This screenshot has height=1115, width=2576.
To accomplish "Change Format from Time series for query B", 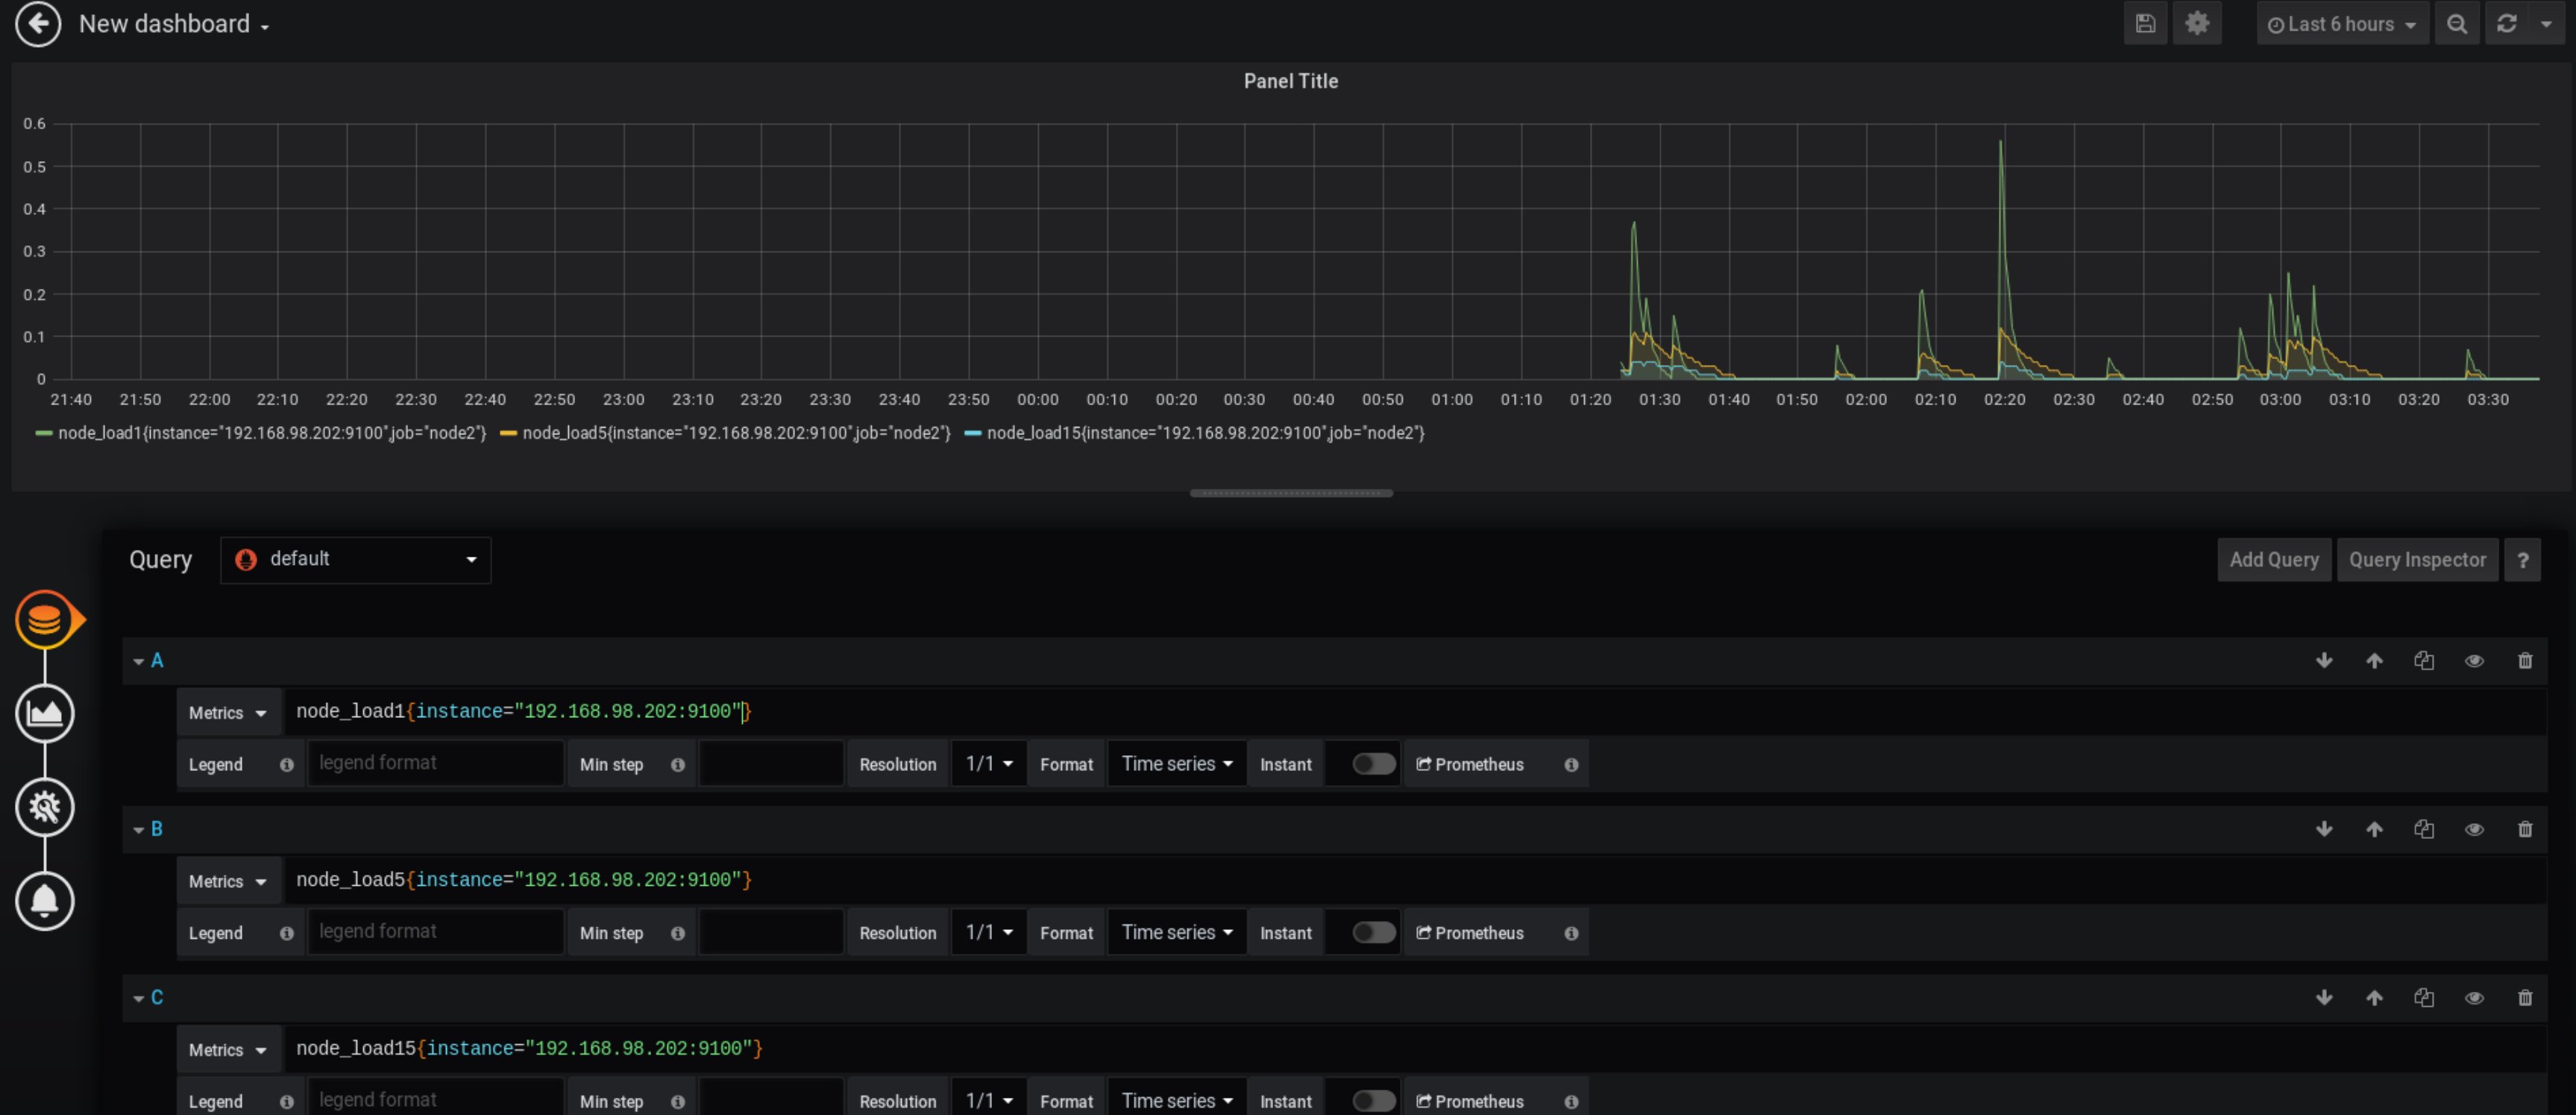I will [x=1176, y=931].
